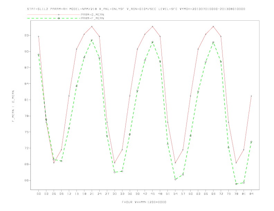Click the F_MEAN | O_MEAN y-axis title

(13, 106)
